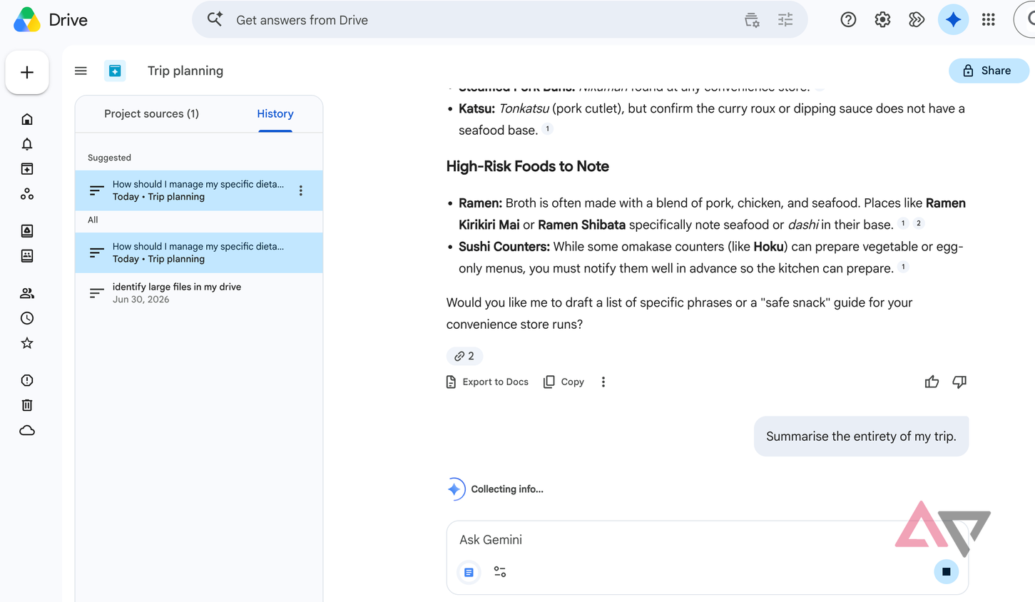The height and width of the screenshot is (602, 1035).
Task: Switch to the History tab
Action: point(275,113)
